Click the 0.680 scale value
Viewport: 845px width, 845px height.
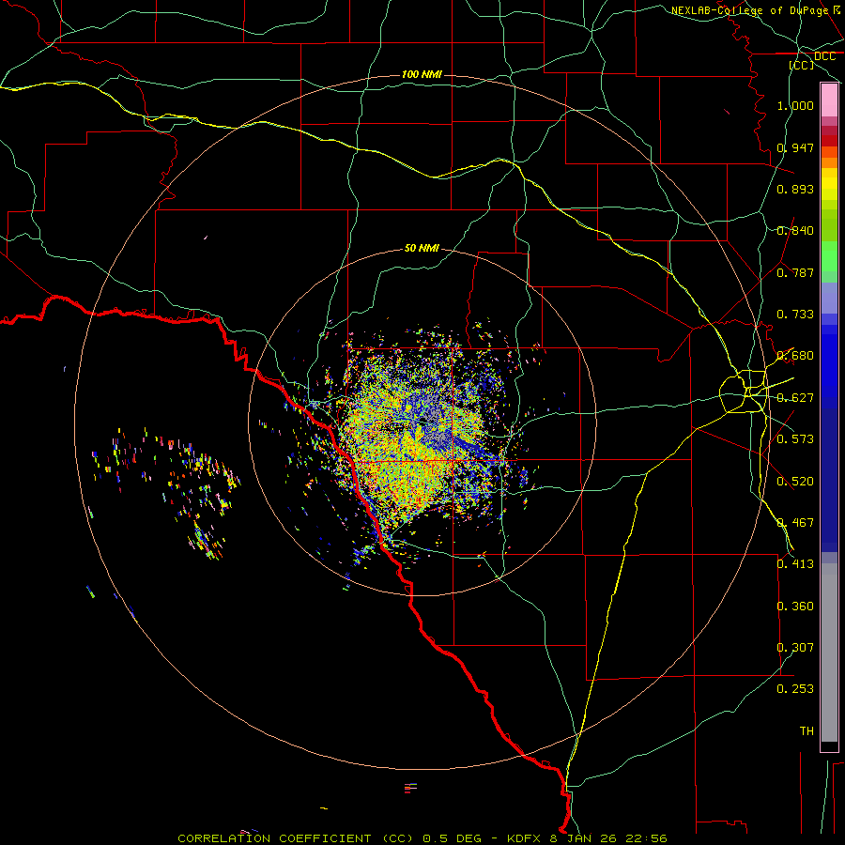(795, 356)
